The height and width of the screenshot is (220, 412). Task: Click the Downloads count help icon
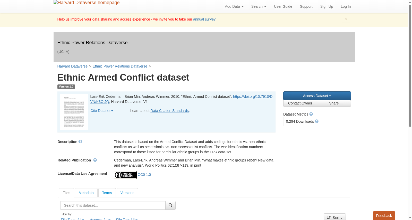317,121
